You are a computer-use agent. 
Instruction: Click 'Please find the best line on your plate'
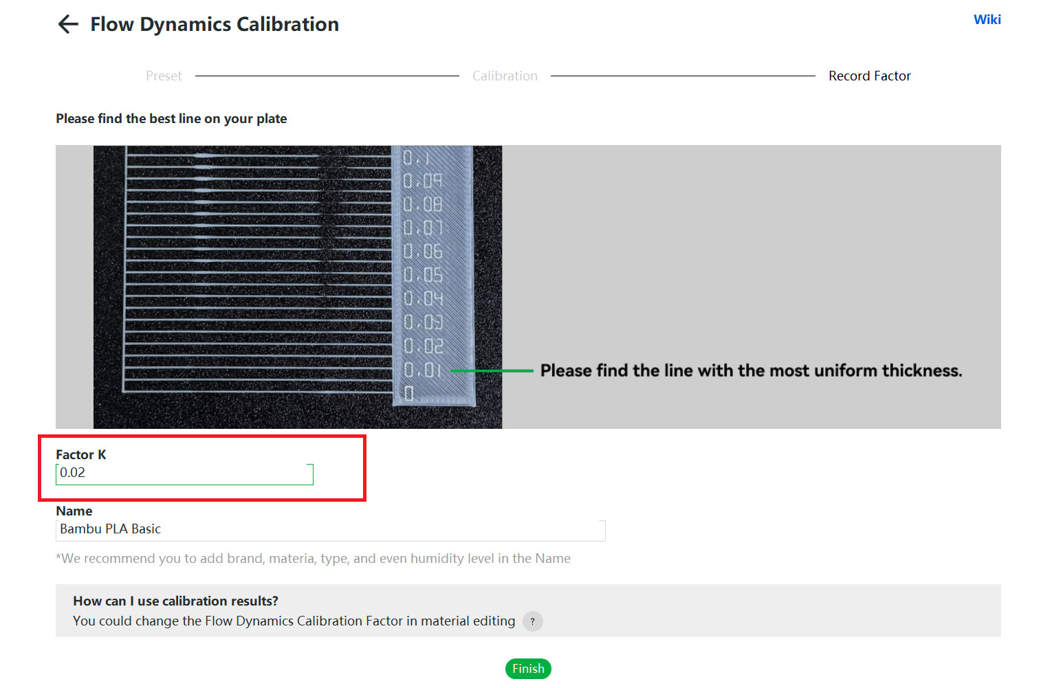pyautogui.click(x=171, y=119)
